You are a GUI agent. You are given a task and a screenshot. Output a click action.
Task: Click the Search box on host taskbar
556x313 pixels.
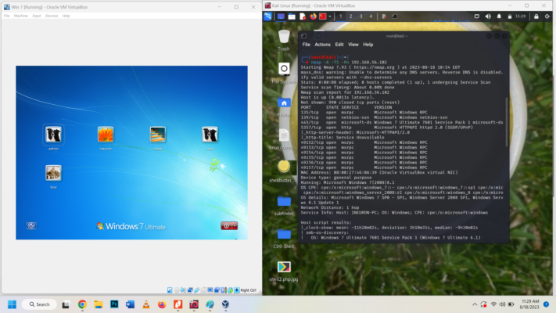point(39,304)
